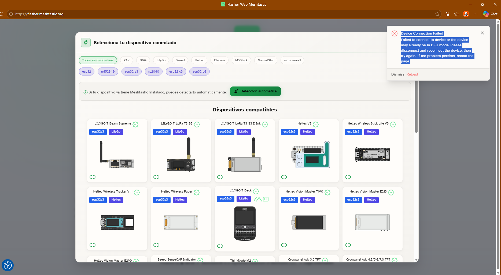Click the link icon on Wireless Stick Lite V3 card
501x275 pixels.
click(348, 177)
